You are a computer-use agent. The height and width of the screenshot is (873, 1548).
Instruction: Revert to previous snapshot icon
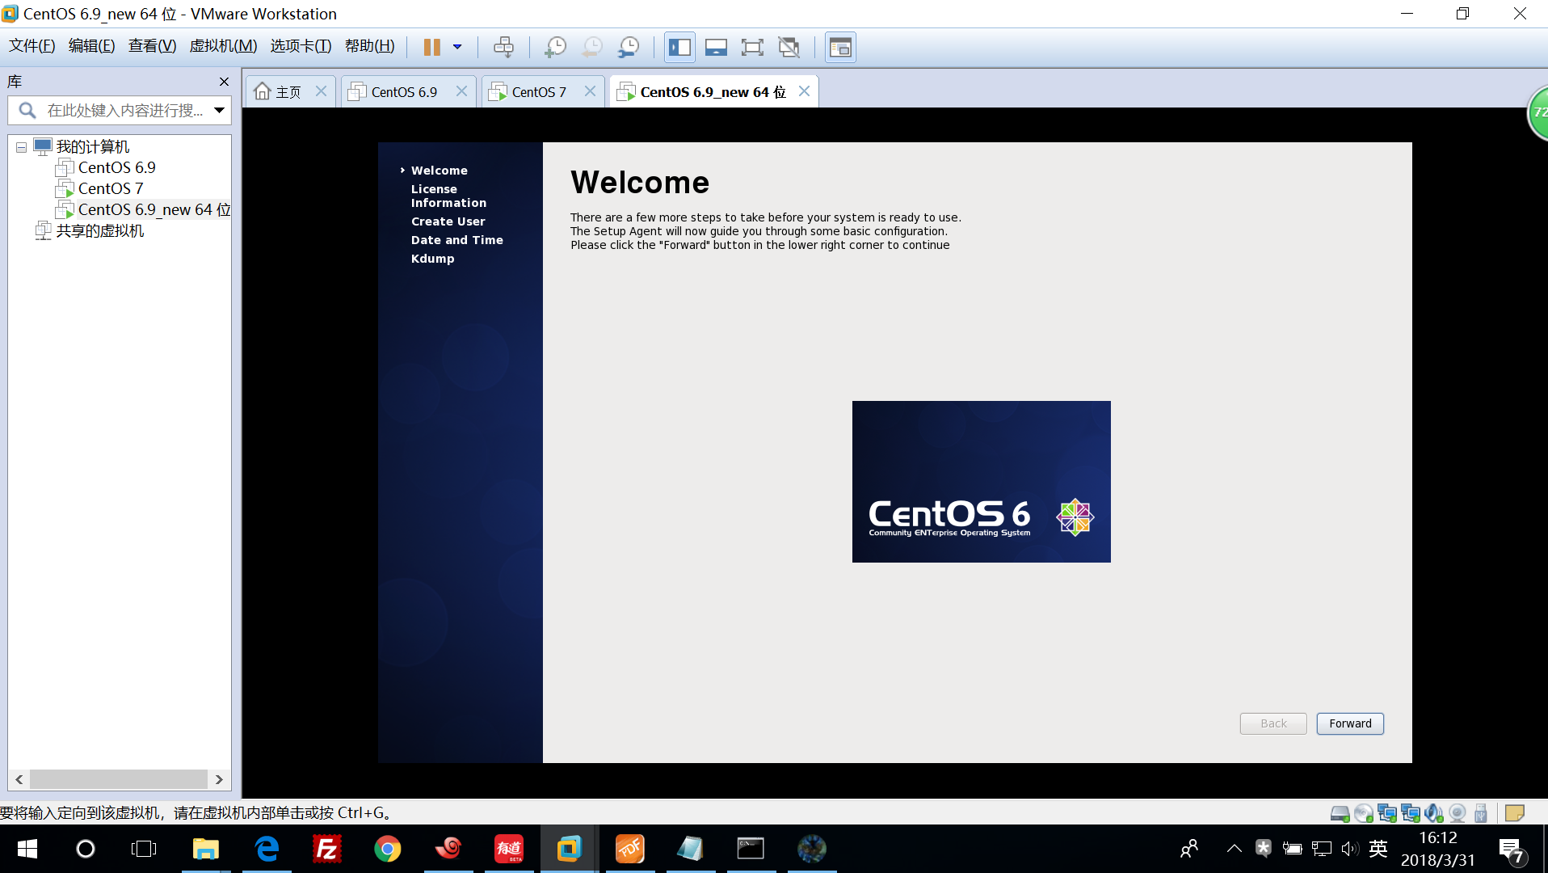pyautogui.click(x=592, y=47)
